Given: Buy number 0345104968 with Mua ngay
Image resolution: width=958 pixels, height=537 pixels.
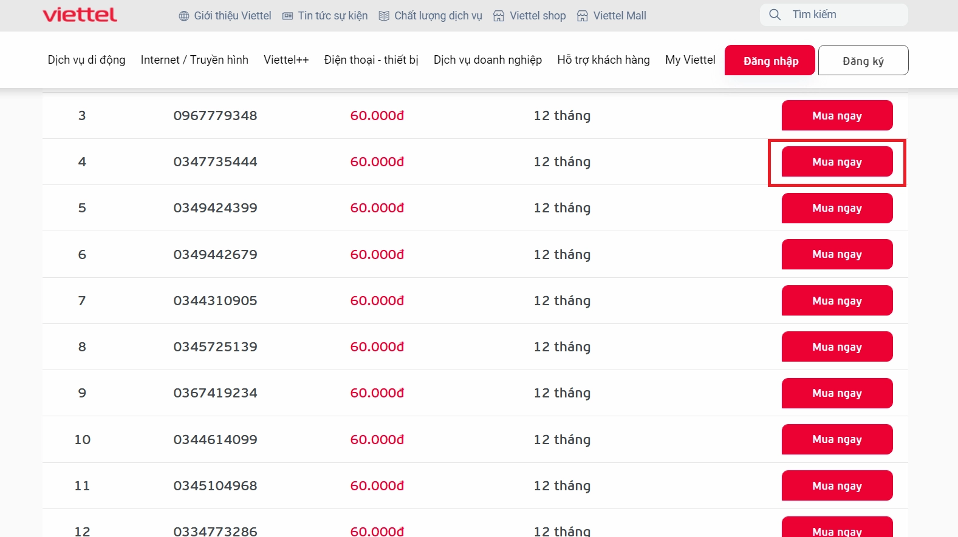Looking at the screenshot, I should click(x=837, y=485).
